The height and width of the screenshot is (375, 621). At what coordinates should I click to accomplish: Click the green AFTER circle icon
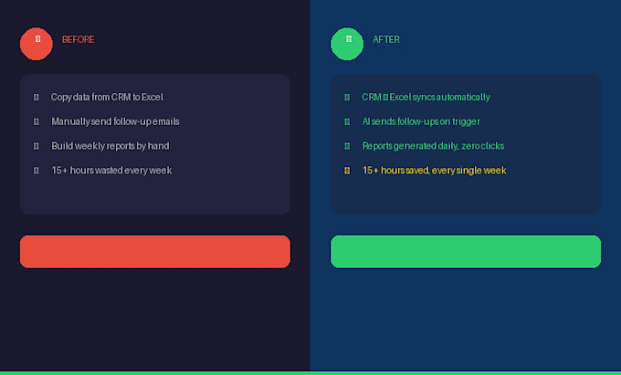347,44
